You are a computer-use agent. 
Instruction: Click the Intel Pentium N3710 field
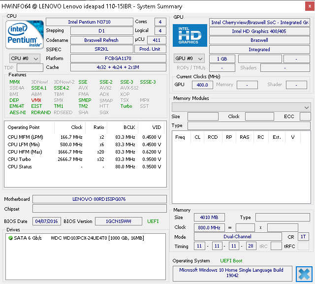click(90, 22)
